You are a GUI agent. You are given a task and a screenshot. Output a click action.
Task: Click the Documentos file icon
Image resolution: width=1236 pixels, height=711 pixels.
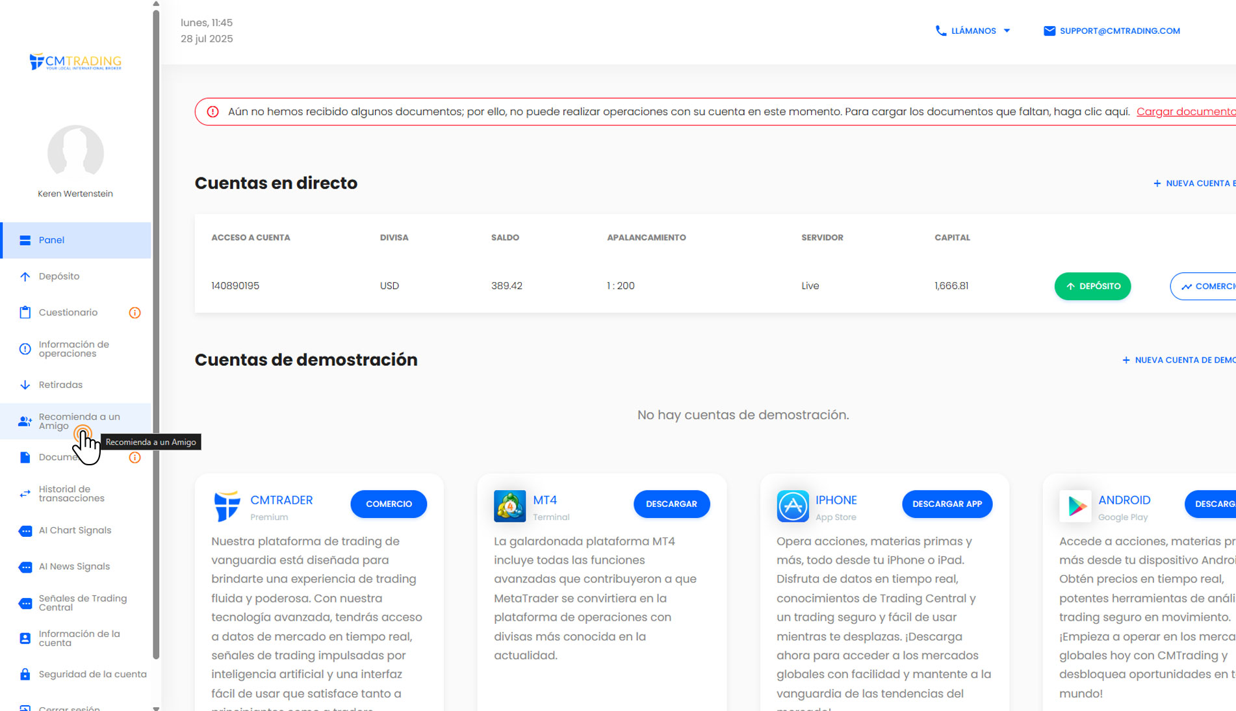(x=25, y=458)
